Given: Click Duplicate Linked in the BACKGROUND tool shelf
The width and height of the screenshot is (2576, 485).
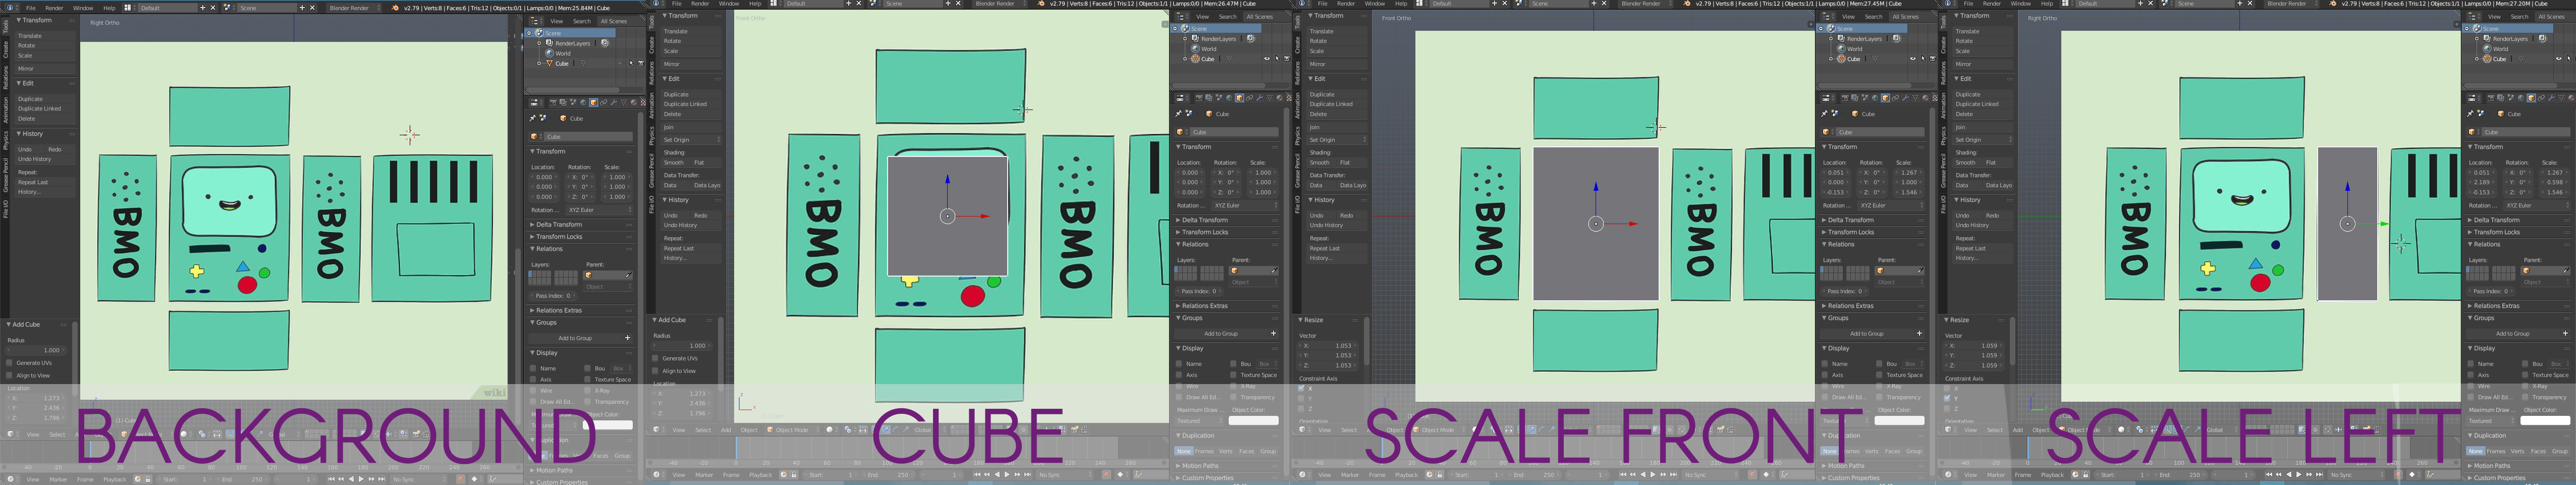Looking at the screenshot, I should 45,108.
